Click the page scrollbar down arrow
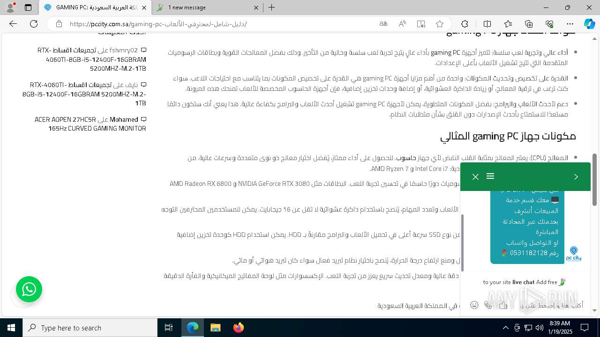The image size is (600, 337). click(x=595, y=310)
